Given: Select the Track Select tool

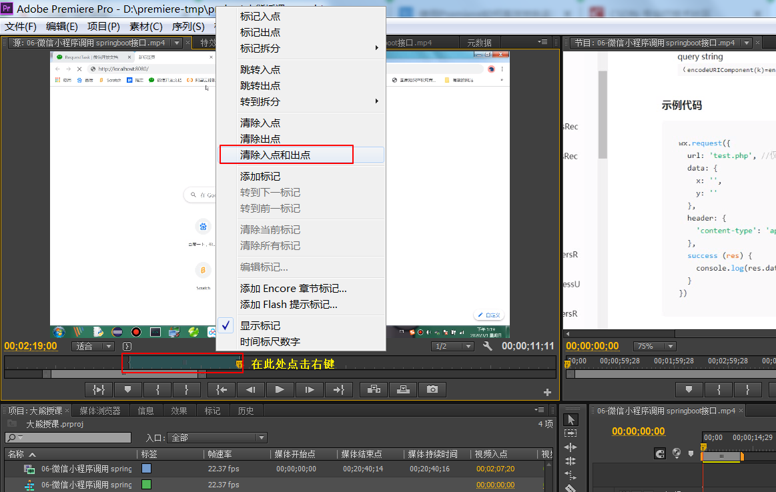Looking at the screenshot, I should 572,433.
